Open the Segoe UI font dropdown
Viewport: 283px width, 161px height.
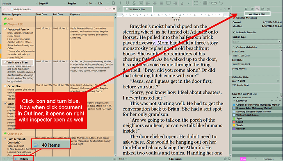(x=52, y=3)
